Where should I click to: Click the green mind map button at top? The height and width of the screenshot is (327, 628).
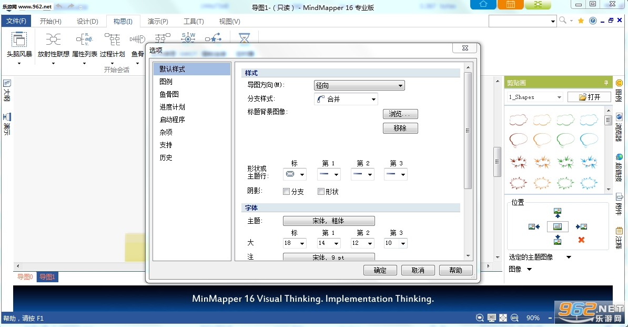pyautogui.click(x=538, y=4)
